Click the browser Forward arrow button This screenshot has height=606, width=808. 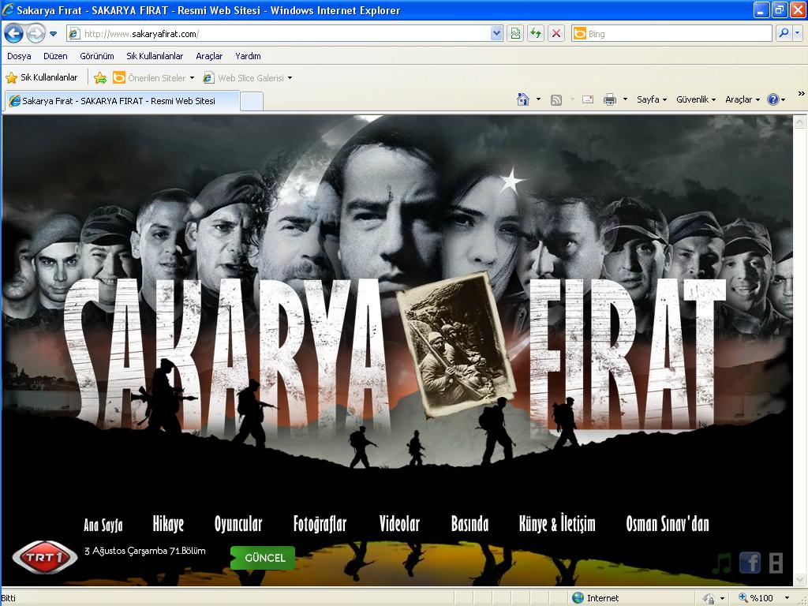point(36,34)
